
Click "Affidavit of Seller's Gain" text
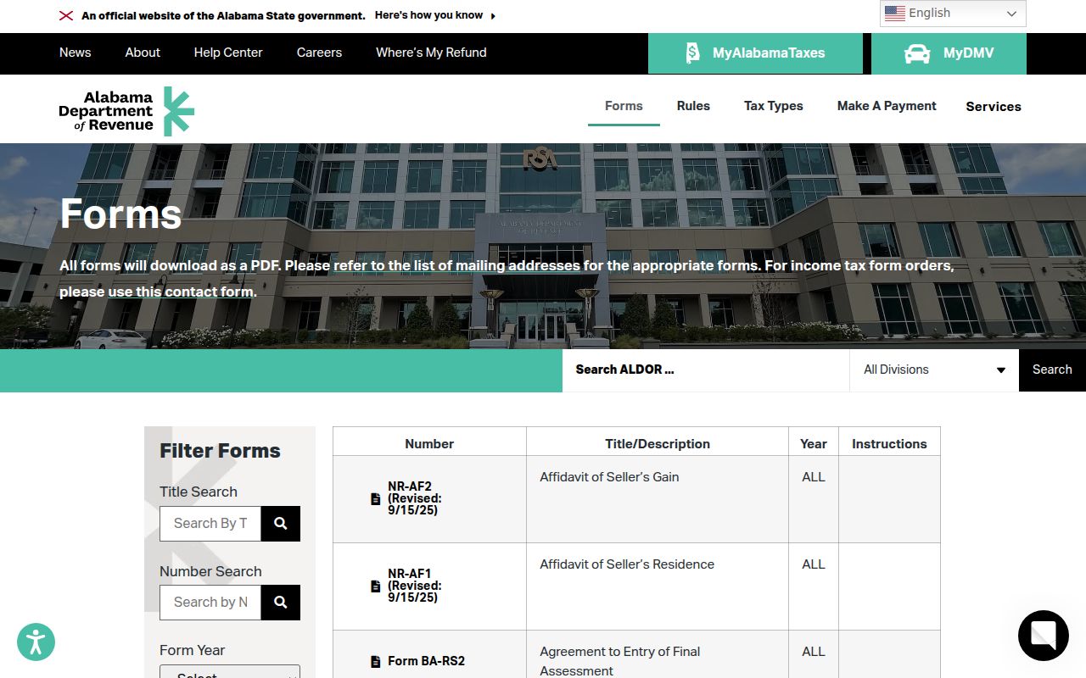609,477
